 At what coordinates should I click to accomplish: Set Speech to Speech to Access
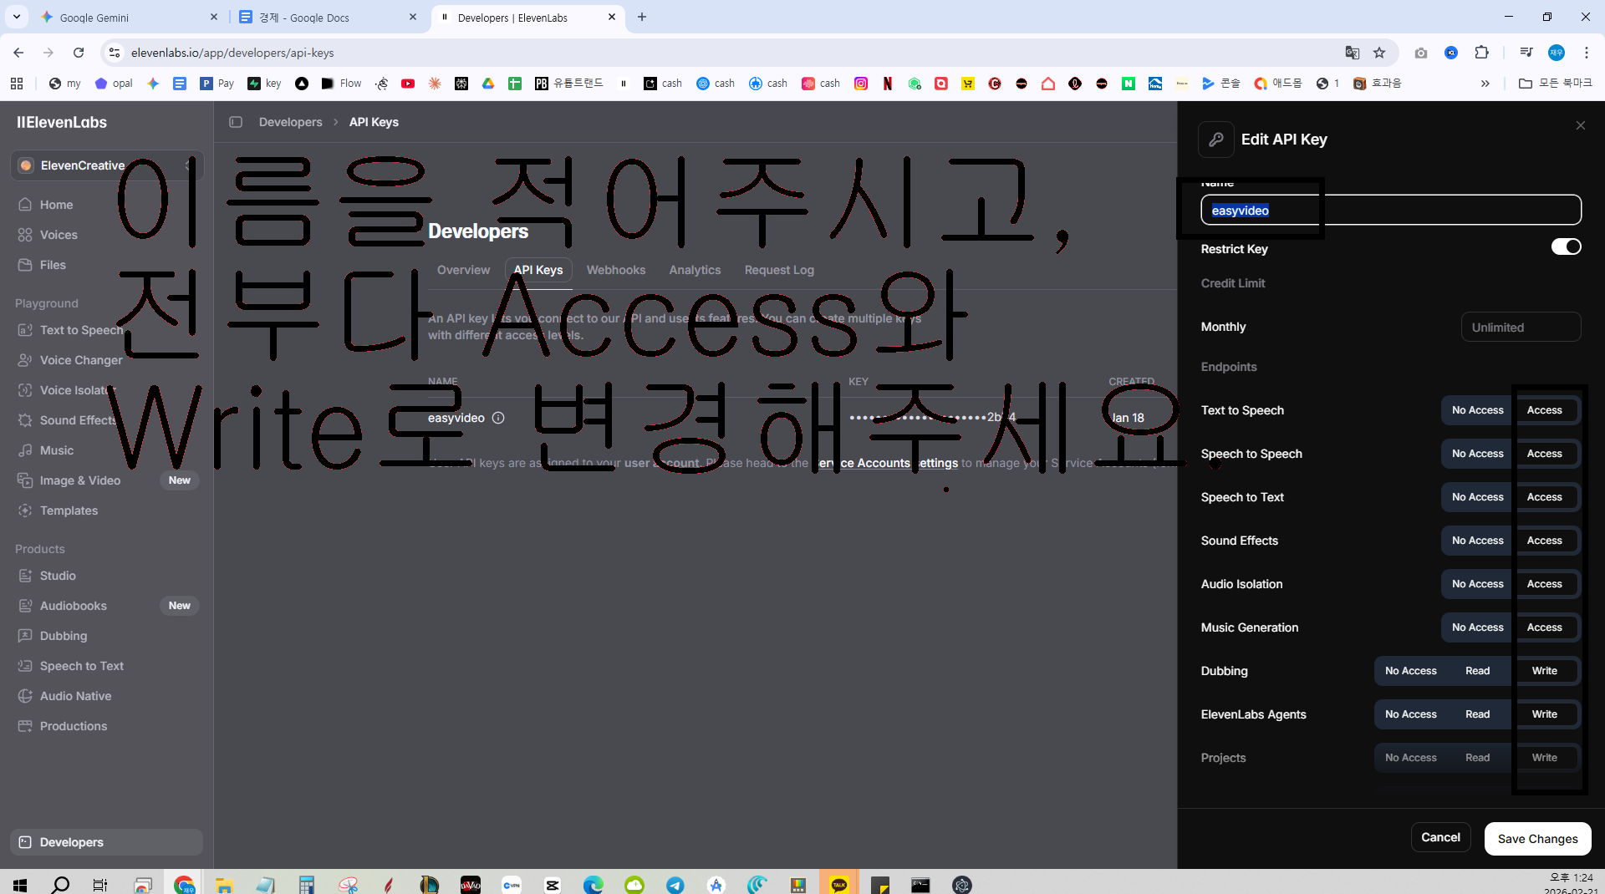click(1544, 454)
